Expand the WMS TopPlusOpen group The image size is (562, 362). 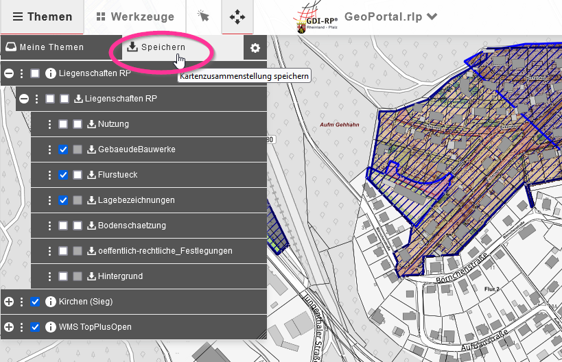(x=9, y=327)
